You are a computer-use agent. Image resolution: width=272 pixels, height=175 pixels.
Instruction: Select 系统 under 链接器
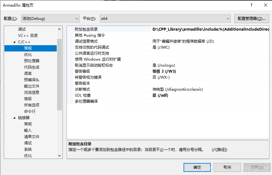click(x=28, y=149)
